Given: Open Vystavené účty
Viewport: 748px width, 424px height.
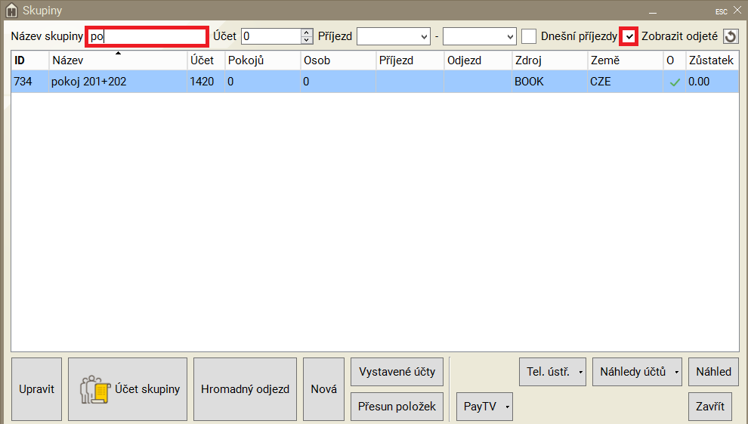Looking at the screenshot, I should point(397,372).
